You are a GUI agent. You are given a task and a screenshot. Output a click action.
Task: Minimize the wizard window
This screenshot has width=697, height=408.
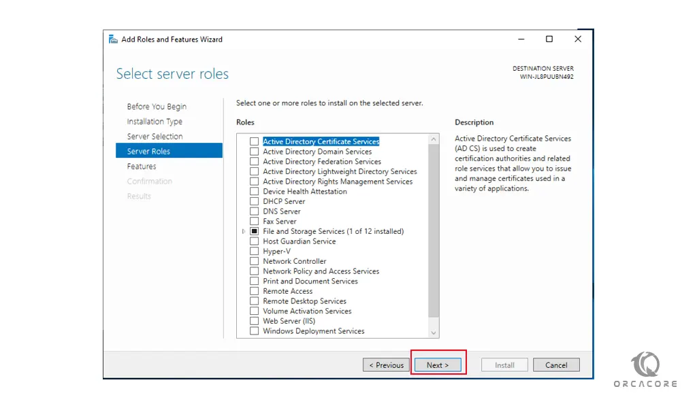tap(521, 39)
